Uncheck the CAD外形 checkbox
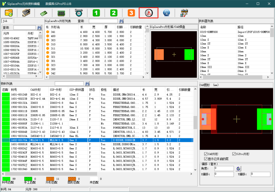Image resolution: width=275 pixels, height=192 pixels. pyautogui.click(x=206, y=154)
